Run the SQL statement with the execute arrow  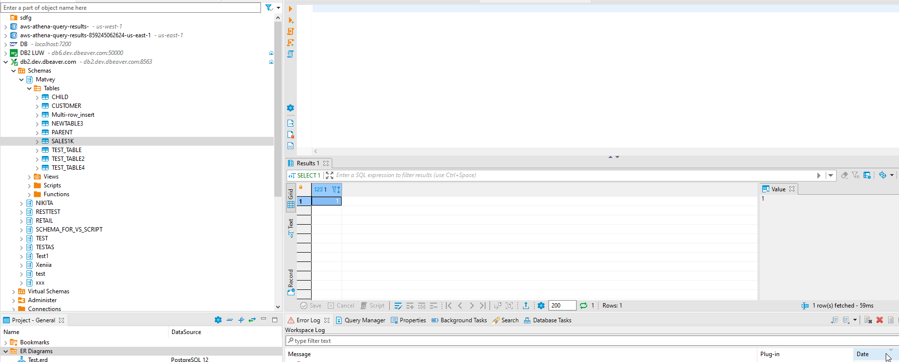click(x=290, y=9)
